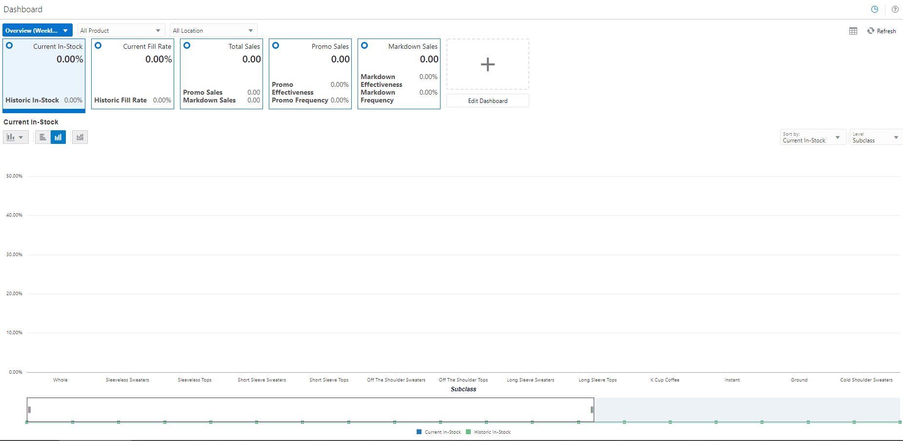Open the table view icon near Refresh

(x=853, y=31)
